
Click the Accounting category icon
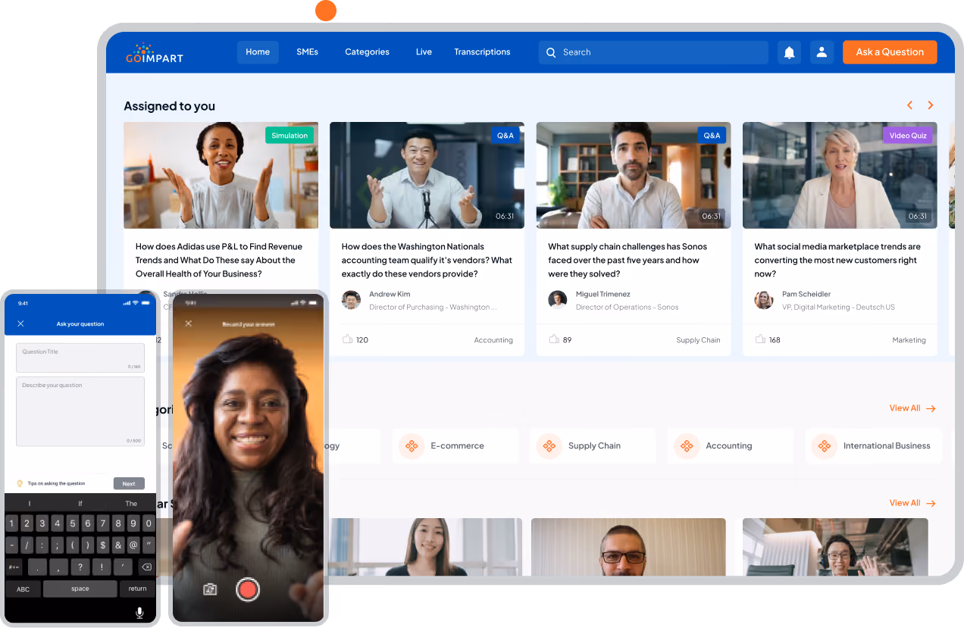click(x=687, y=446)
